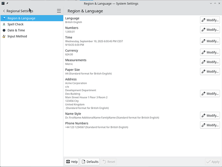
Task: Click the app icon in title bar corner
Action: [x=3, y=3]
